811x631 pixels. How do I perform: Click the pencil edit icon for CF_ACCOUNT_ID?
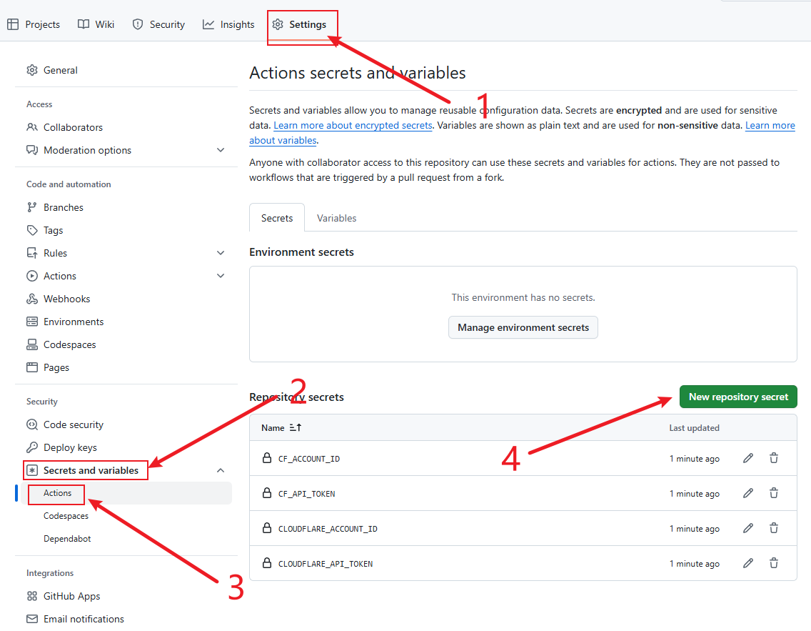click(x=748, y=458)
